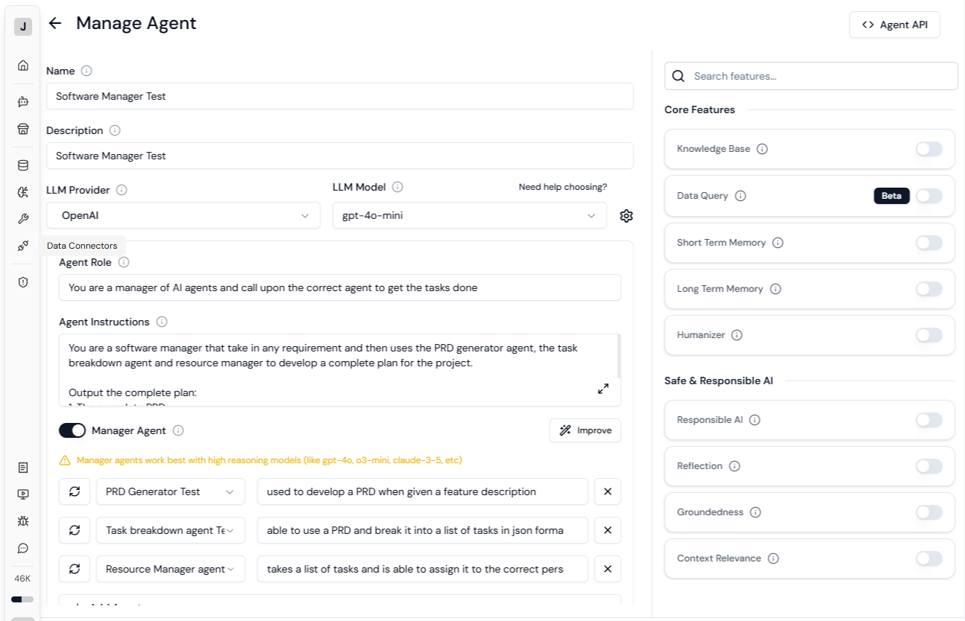Open the settings gear next to LLM Model
Screen dimensions: 965x621
[x=626, y=215]
